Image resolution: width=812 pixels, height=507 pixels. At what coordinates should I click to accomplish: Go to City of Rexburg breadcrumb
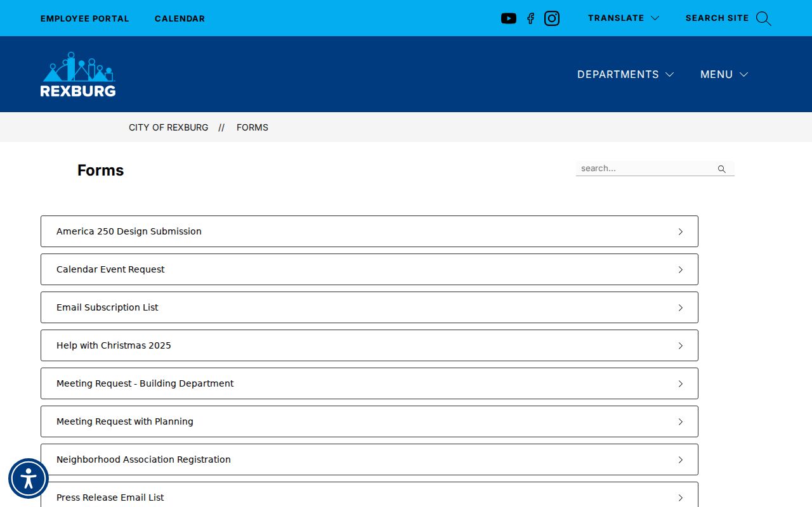coord(169,127)
